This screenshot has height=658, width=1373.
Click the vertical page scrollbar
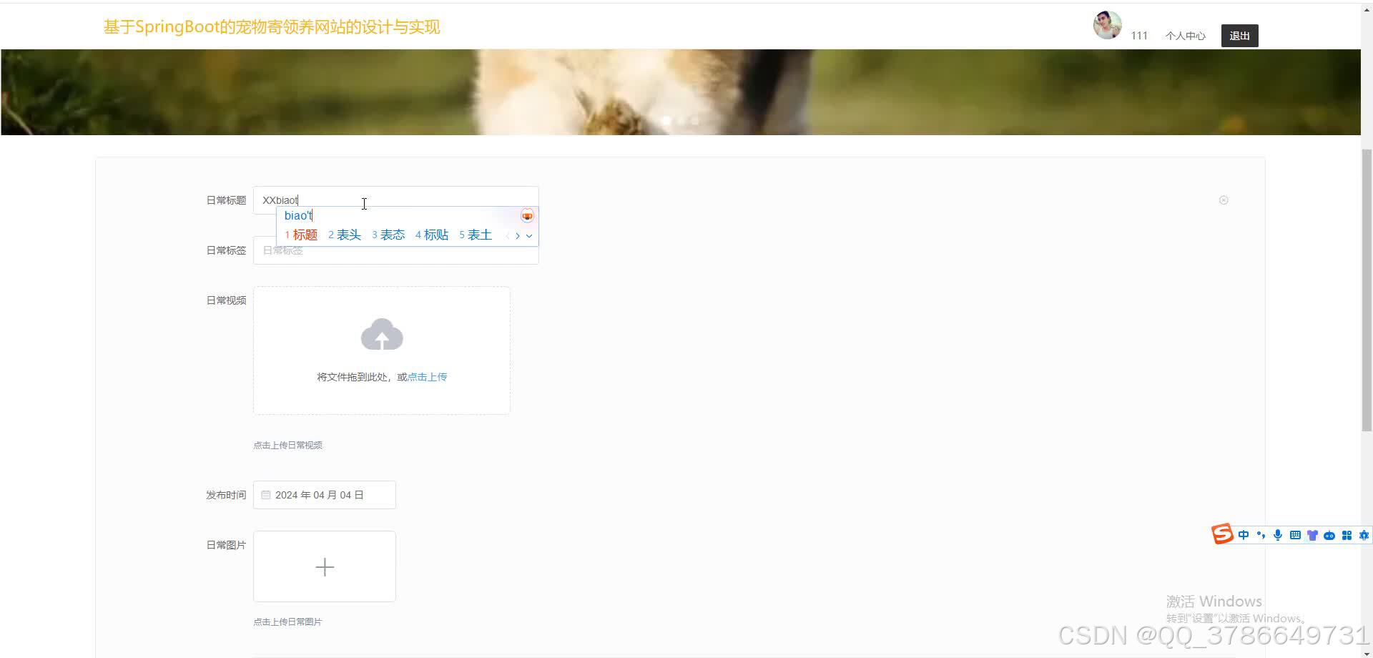tap(1367, 290)
